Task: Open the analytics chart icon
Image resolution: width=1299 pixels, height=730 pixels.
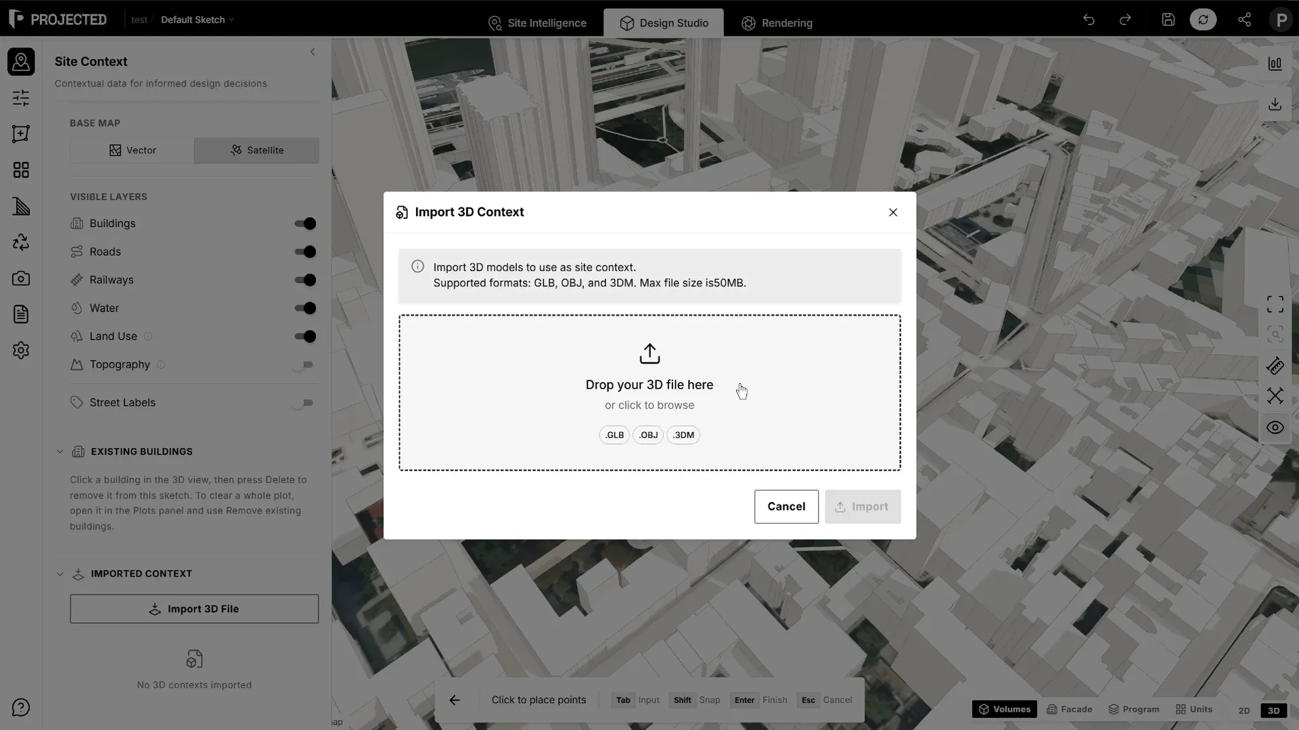Action: tap(1275, 64)
